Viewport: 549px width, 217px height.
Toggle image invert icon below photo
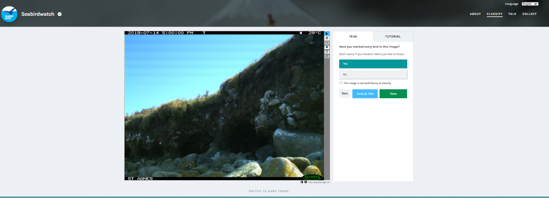[x=302, y=182]
